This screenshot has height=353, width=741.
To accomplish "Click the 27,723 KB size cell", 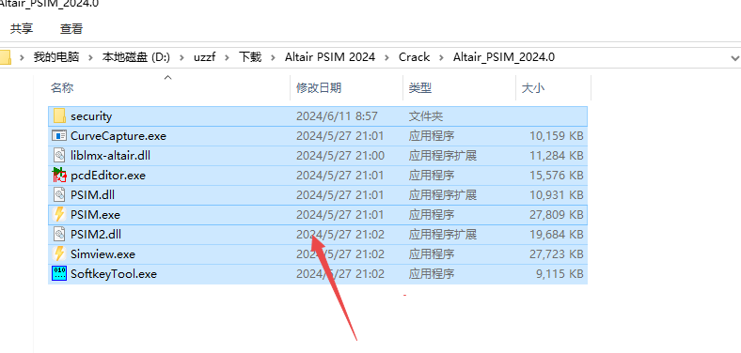I will coord(557,253).
